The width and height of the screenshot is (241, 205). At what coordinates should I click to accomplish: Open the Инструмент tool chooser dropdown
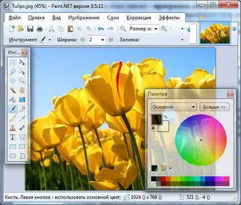(x=49, y=39)
